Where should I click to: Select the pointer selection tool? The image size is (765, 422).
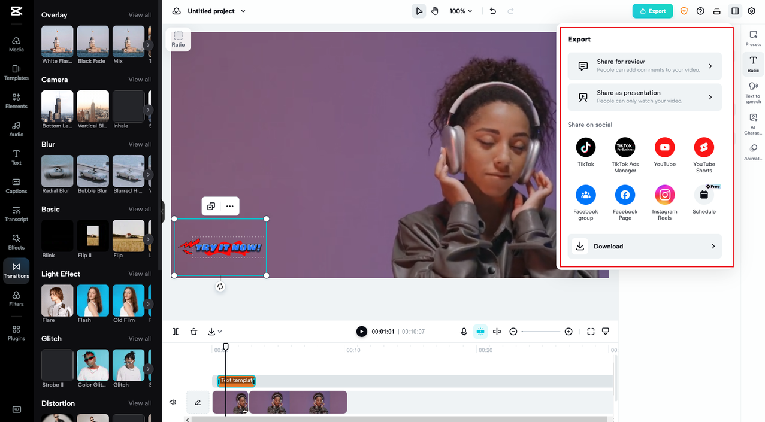(x=419, y=11)
